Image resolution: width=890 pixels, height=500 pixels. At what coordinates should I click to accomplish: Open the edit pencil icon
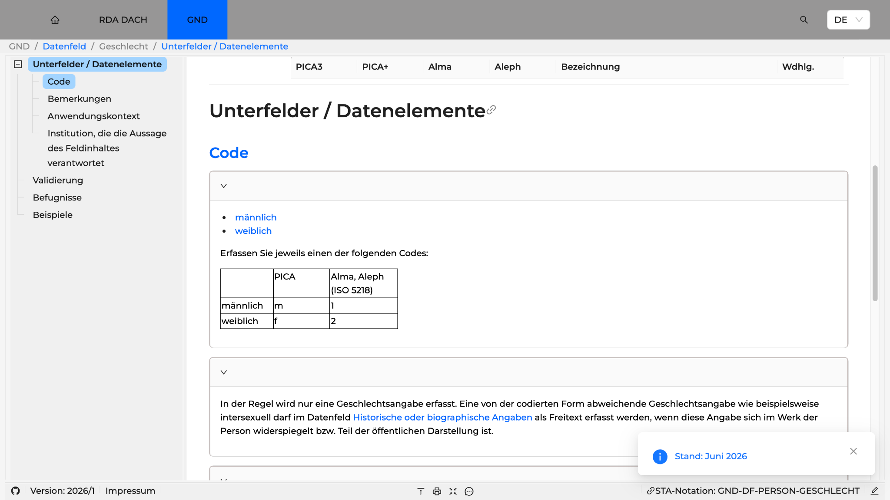pos(875,491)
